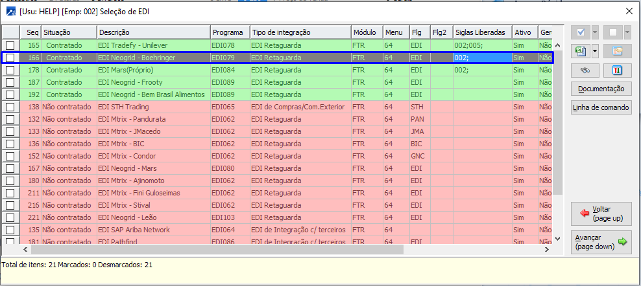Check the box for EDI Mtrix - Pandurata

click(10, 119)
